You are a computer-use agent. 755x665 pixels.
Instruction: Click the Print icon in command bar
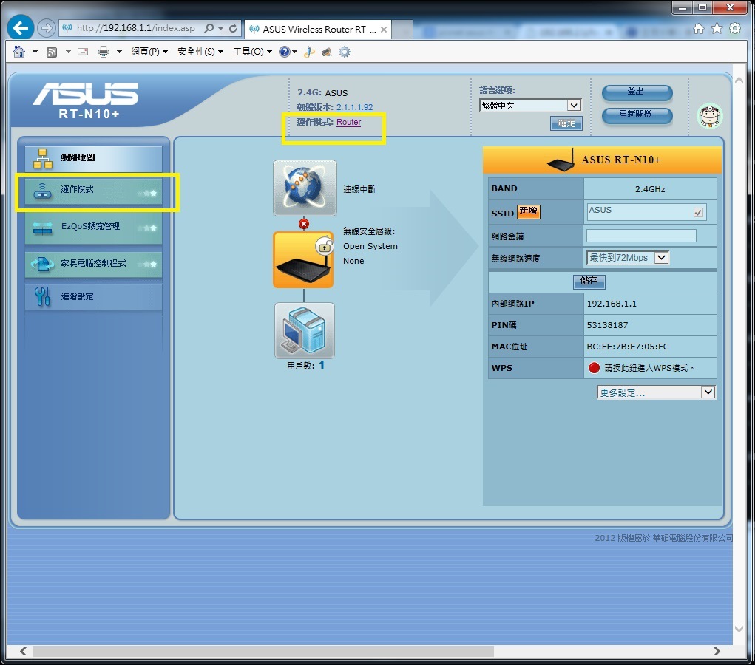click(103, 52)
